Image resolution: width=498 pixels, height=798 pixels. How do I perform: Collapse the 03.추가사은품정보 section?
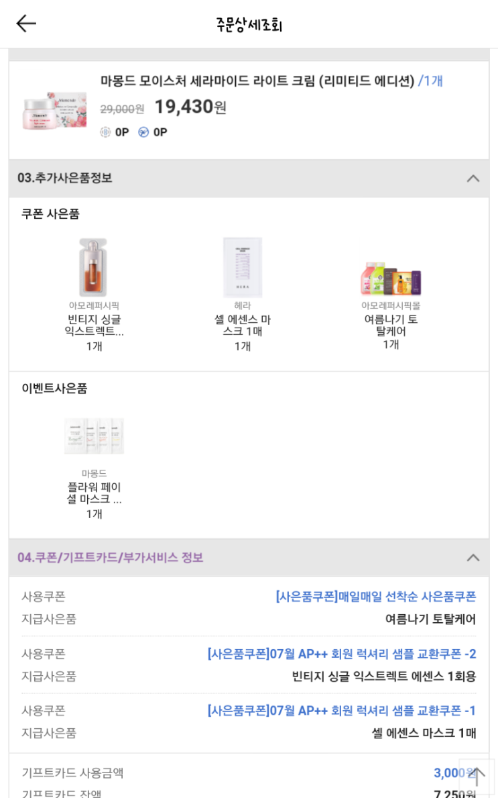473,178
